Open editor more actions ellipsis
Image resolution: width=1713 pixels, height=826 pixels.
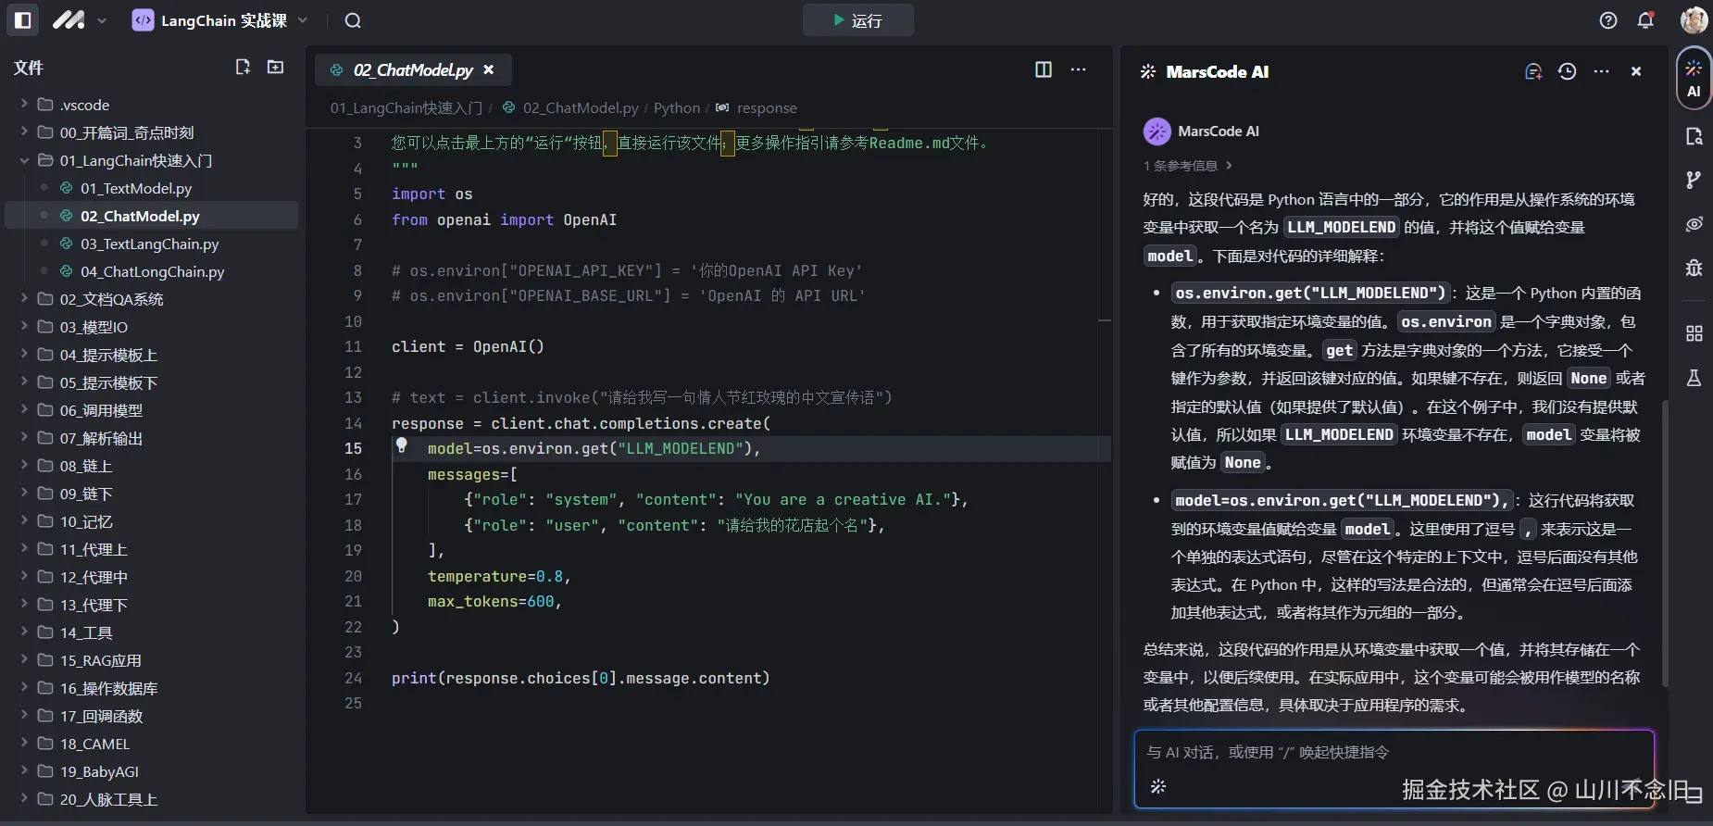pos(1078,69)
